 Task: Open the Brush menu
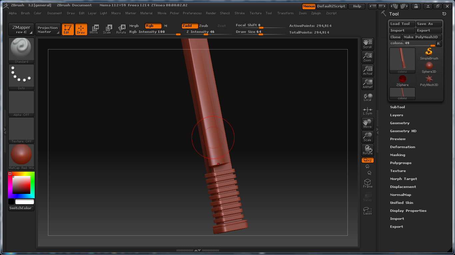25,13
